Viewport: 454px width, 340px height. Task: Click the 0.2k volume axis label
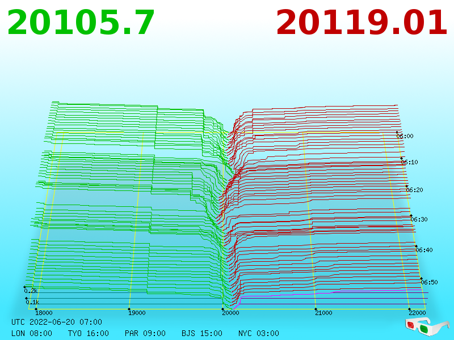[x=31, y=291]
